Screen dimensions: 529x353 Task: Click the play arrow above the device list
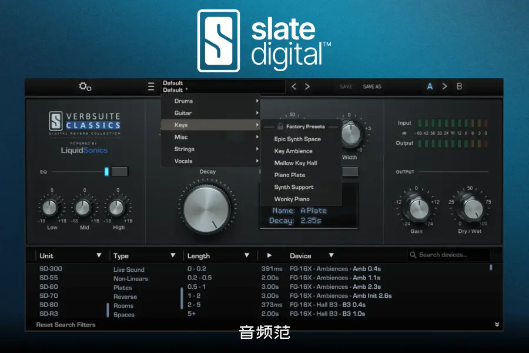pos(268,255)
